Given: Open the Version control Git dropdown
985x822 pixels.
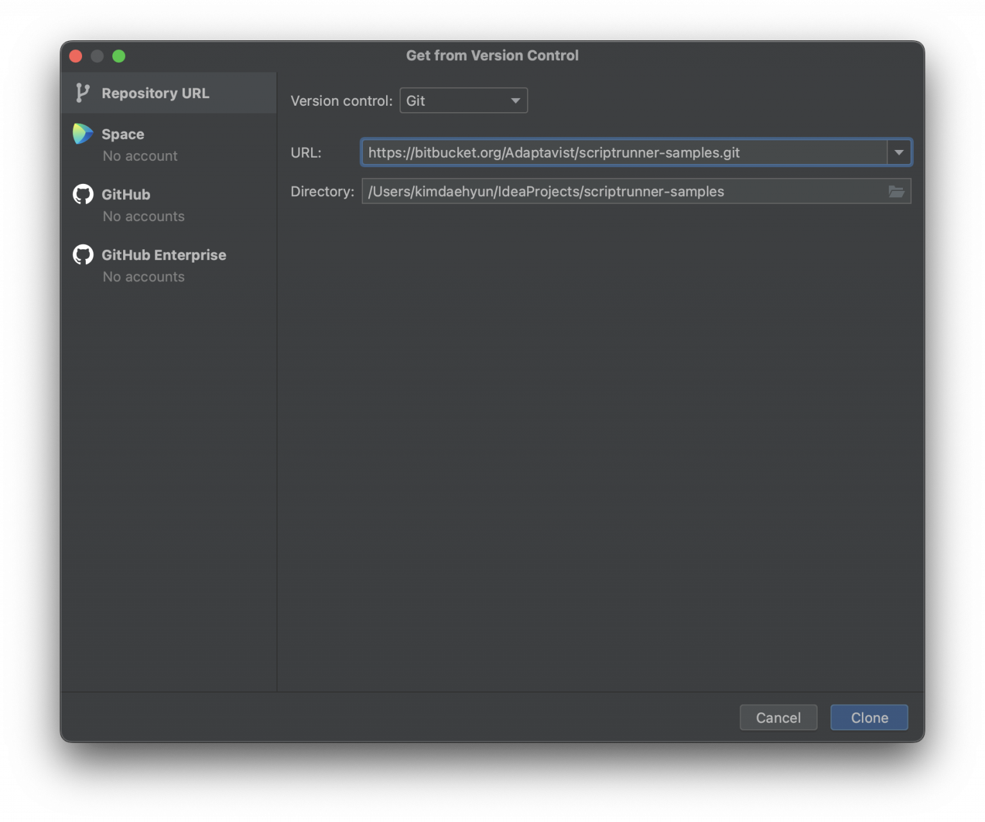Looking at the screenshot, I should tap(463, 101).
